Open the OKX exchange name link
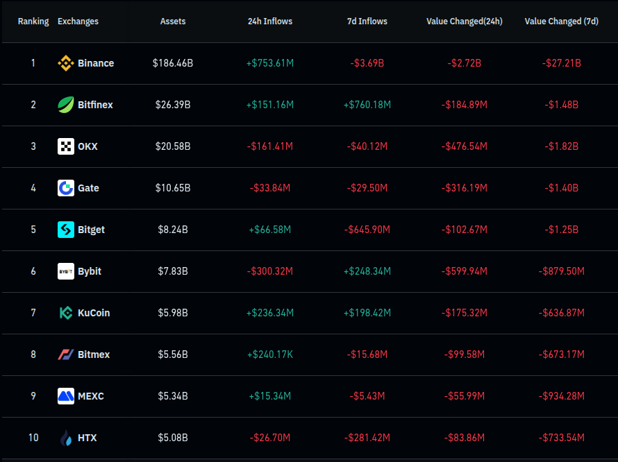This screenshot has width=618, height=462. click(87, 146)
